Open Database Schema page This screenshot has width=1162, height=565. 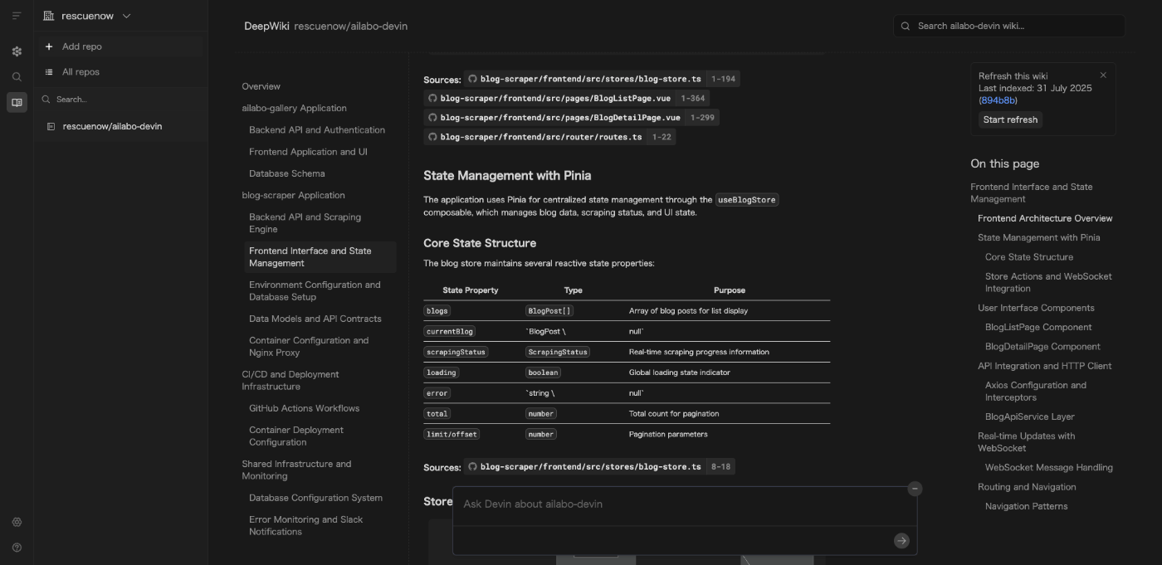286,173
